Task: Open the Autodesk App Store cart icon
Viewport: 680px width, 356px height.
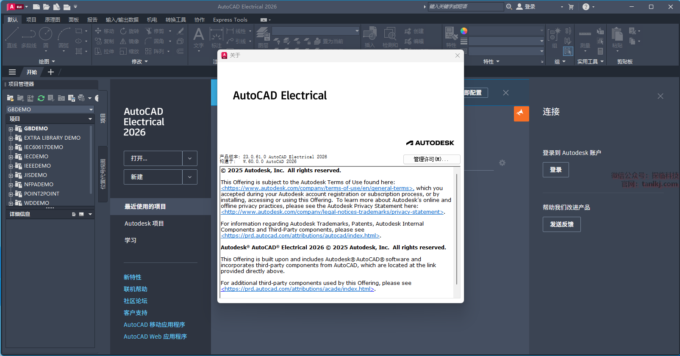Action: pos(571,7)
